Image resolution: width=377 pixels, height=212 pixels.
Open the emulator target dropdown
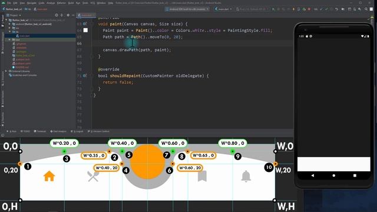click(253, 9)
